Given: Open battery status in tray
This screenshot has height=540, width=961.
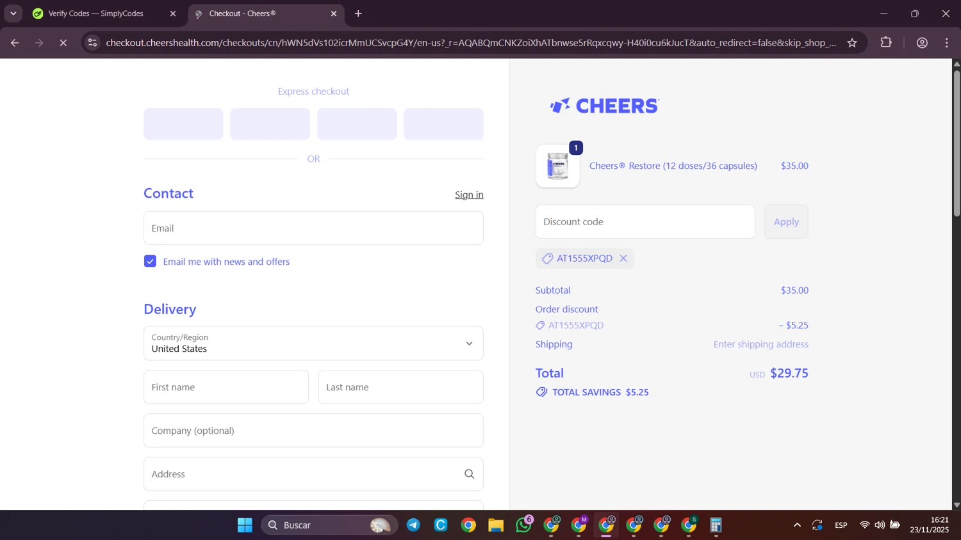Looking at the screenshot, I should point(895,525).
